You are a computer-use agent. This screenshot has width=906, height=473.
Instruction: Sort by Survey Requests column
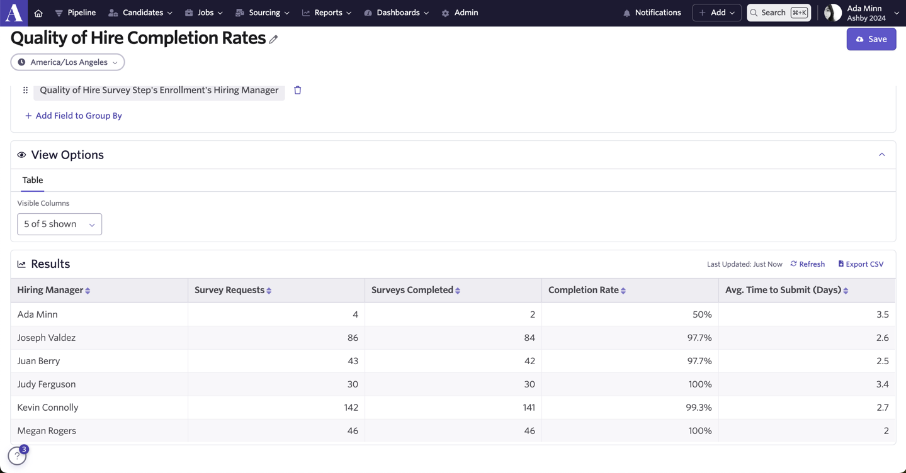pyautogui.click(x=269, y=291)
